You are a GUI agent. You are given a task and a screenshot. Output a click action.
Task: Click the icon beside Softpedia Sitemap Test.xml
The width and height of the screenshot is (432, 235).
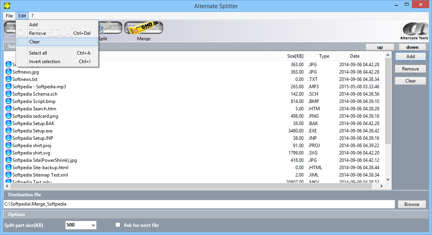tap(9, 175)
